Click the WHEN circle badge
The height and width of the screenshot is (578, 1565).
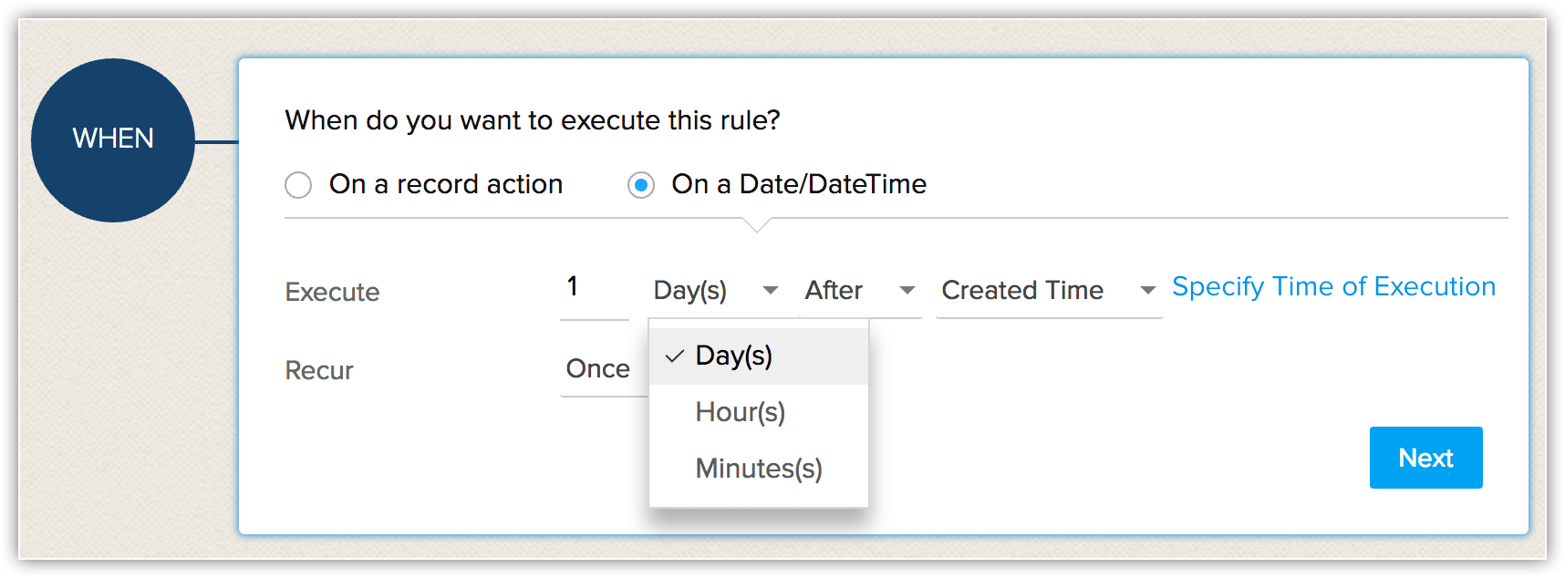pyautogui.click(x=112, y=139)
